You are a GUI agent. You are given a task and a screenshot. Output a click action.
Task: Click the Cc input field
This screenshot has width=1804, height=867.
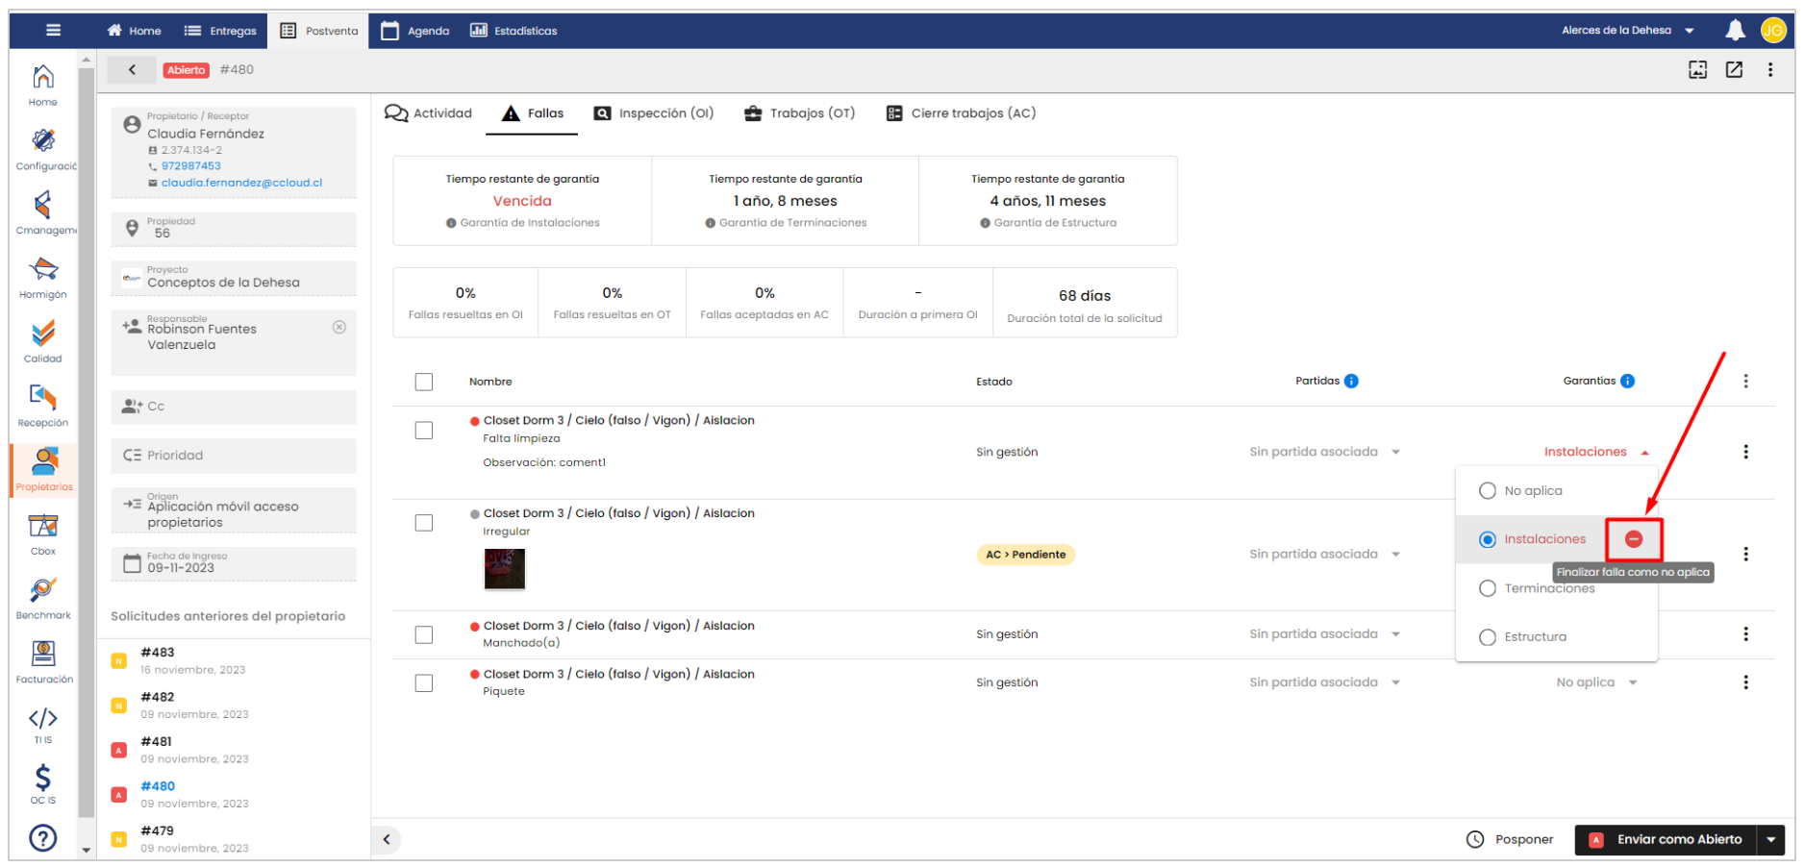pos(234,407)
